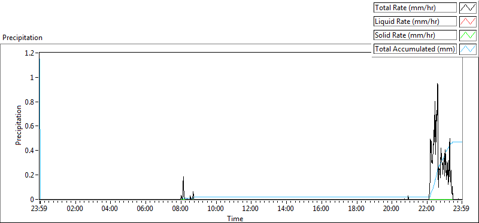Click the 22:00 x-axis time label
Screen dimensions: 479x223
click(x=426, y=209)
